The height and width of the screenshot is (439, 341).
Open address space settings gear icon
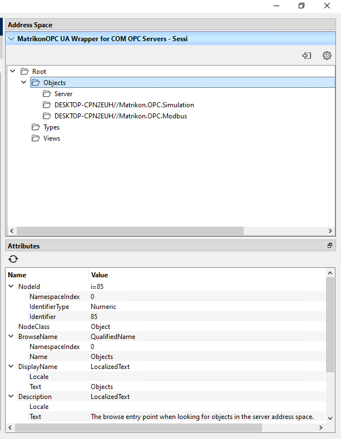click(x=327, y=56)
